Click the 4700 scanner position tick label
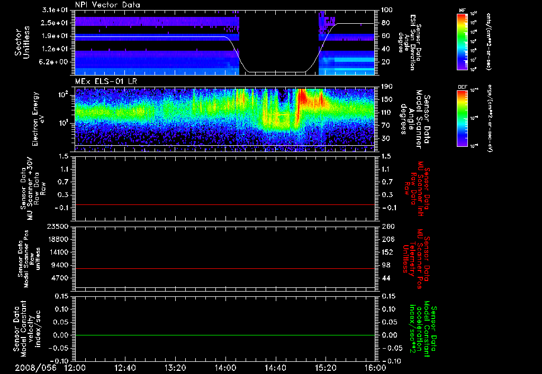Image resolution: width=542 pixels, height=374 pixels. click(60, 278)
